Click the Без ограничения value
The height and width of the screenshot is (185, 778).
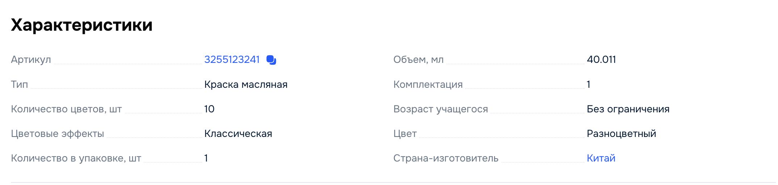(x=628, y=109)
